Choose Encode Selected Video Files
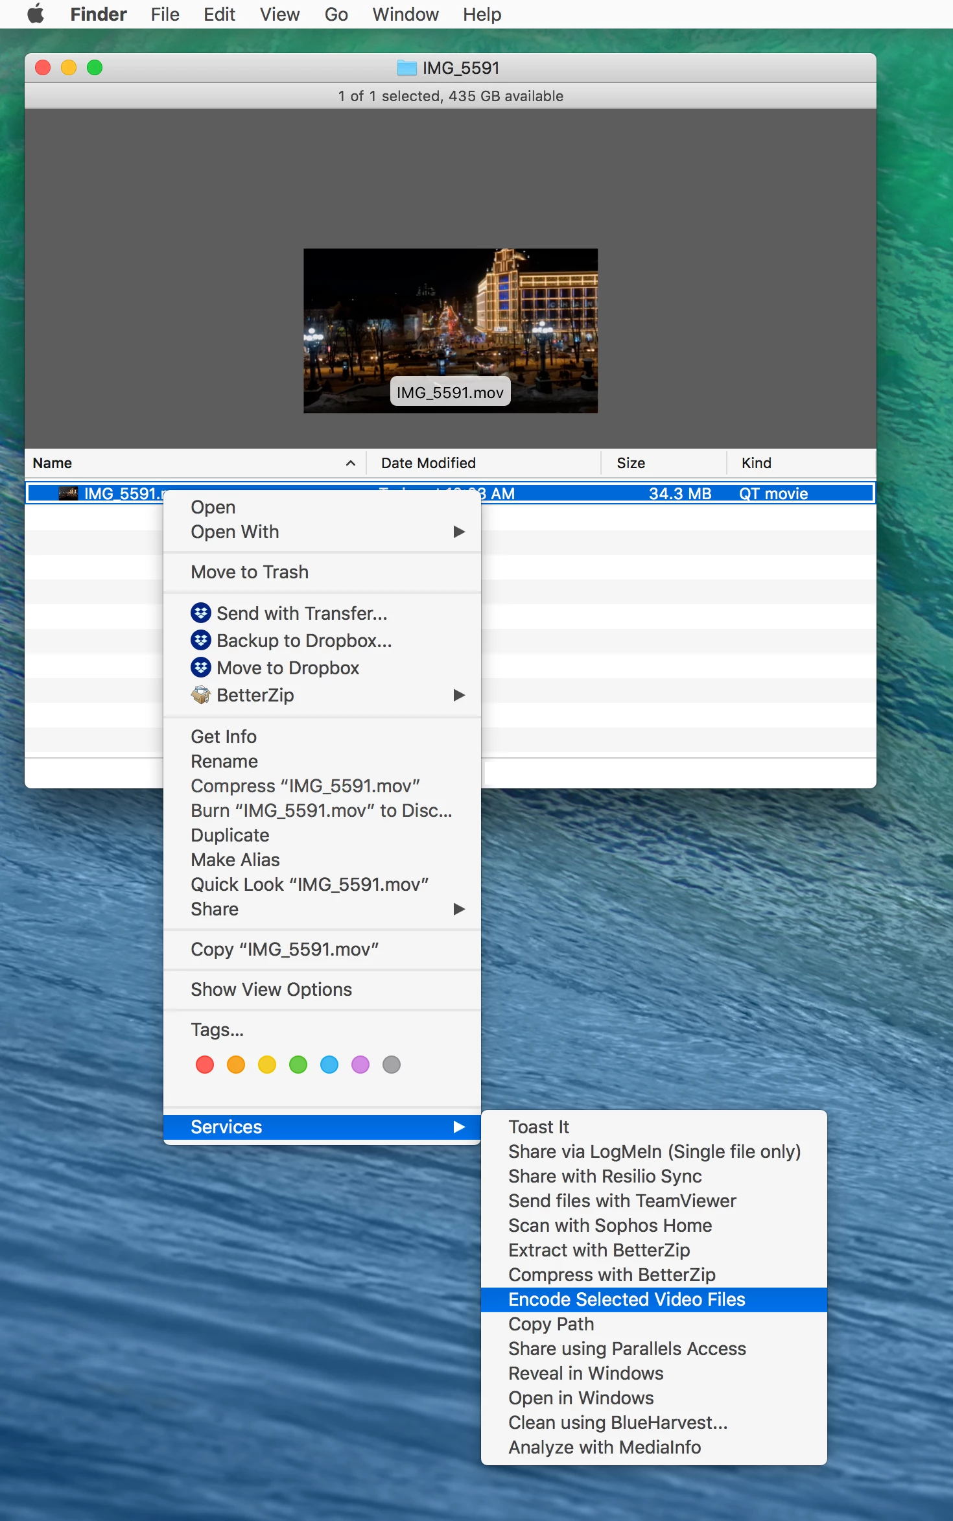Image resolution: width=953 pixels, height=1521 pixels. point(654,1299)
